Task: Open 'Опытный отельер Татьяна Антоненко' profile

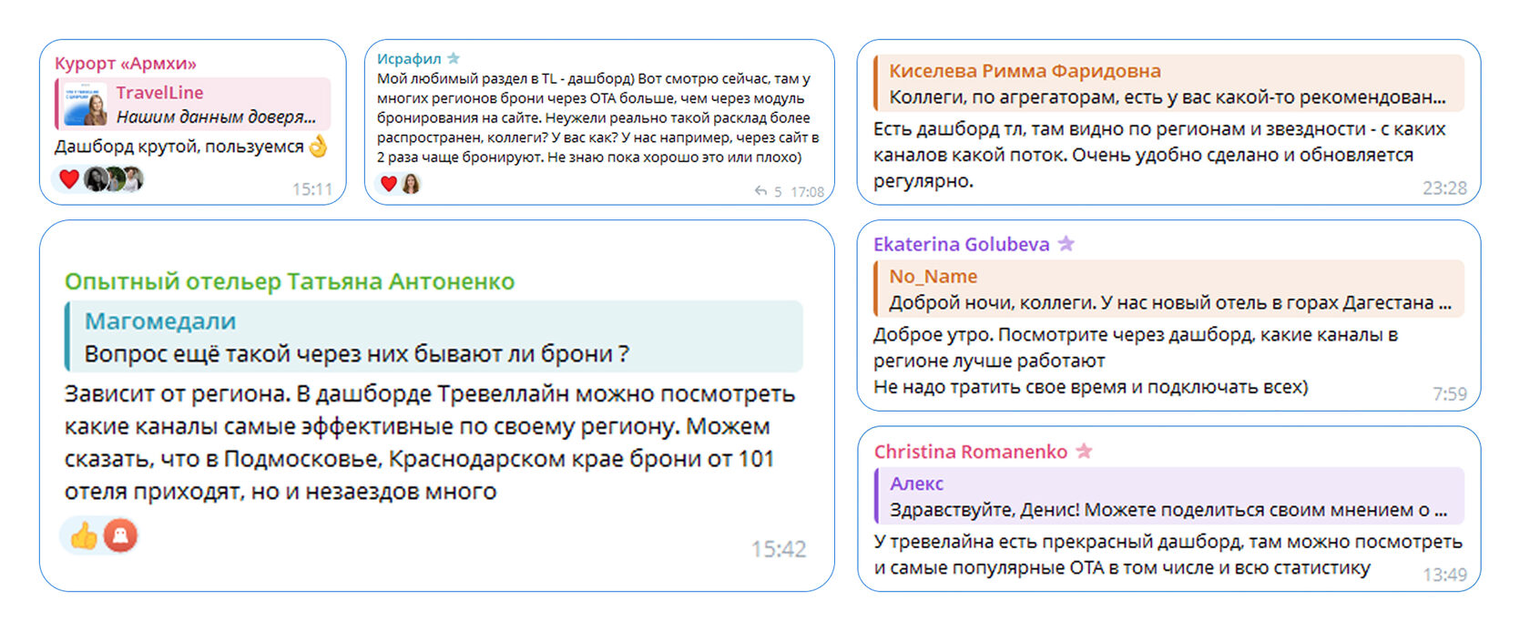Action: point(290,281)
